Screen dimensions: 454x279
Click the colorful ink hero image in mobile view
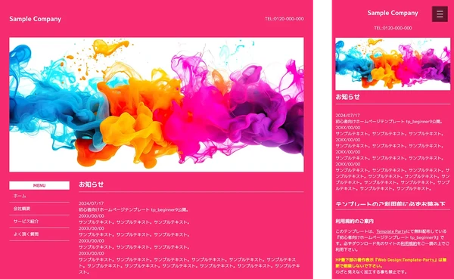pos(393,64)
